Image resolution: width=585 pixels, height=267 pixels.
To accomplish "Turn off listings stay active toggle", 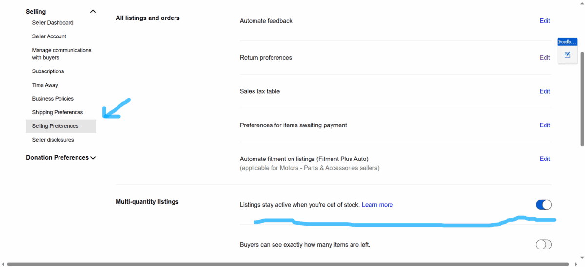I will click(x=544, y=205).
